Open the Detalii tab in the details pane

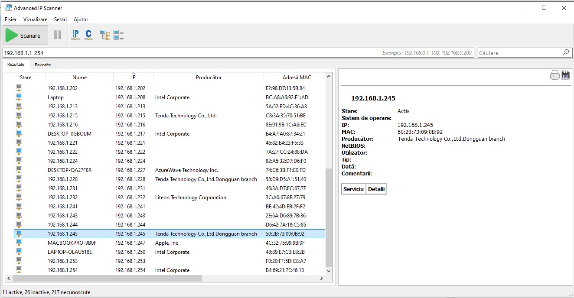[x=376, y=189]
